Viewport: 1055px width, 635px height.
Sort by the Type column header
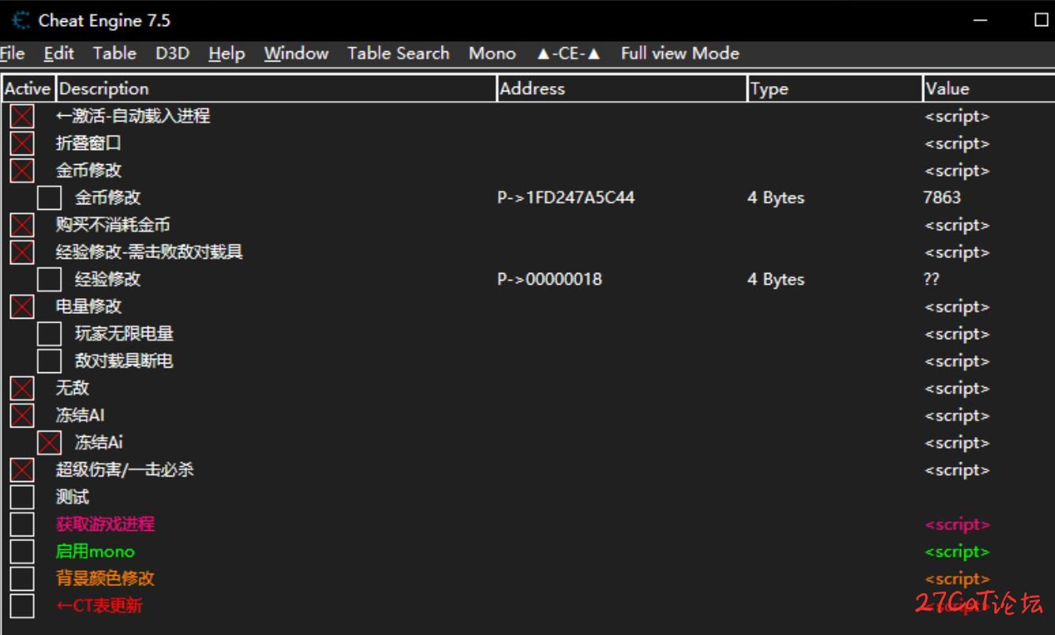point(835,88)
